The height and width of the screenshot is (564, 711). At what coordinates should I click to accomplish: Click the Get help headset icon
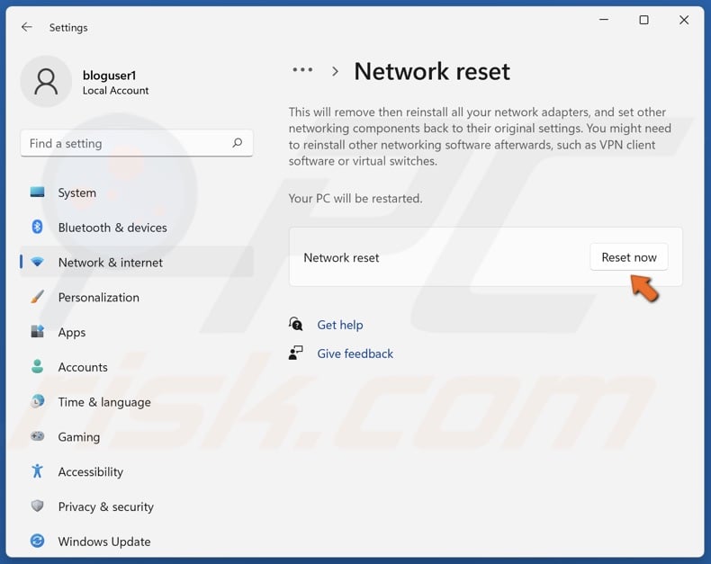tap(295, 324)
